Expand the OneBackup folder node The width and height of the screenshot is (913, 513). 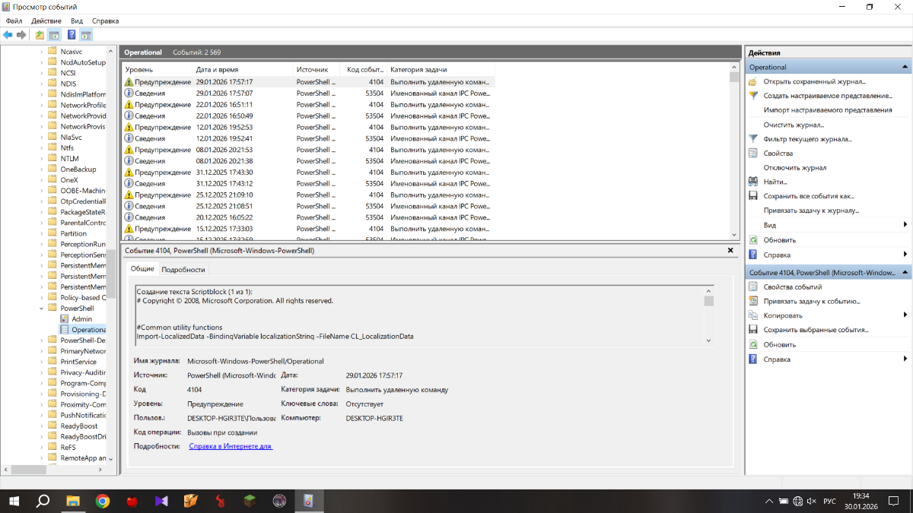click(x=42, y=169)
